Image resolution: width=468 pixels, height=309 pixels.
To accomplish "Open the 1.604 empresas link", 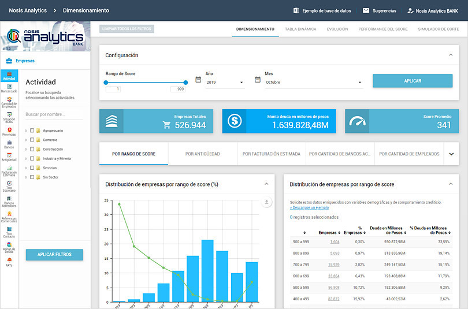I will [335, 242].
